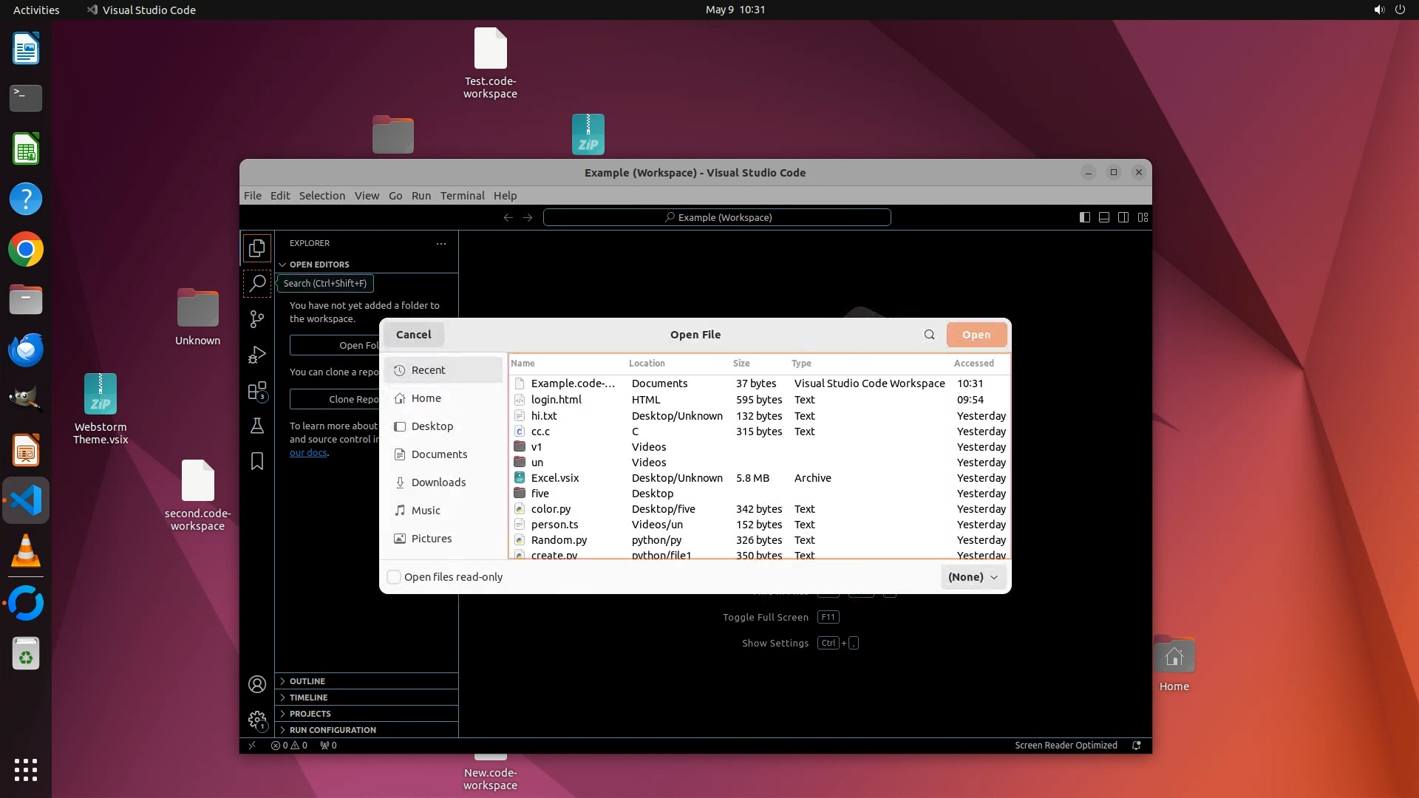This screenshot has width=1419, height=798.
Task: Open the Testing flask icon
Action: 256,426
